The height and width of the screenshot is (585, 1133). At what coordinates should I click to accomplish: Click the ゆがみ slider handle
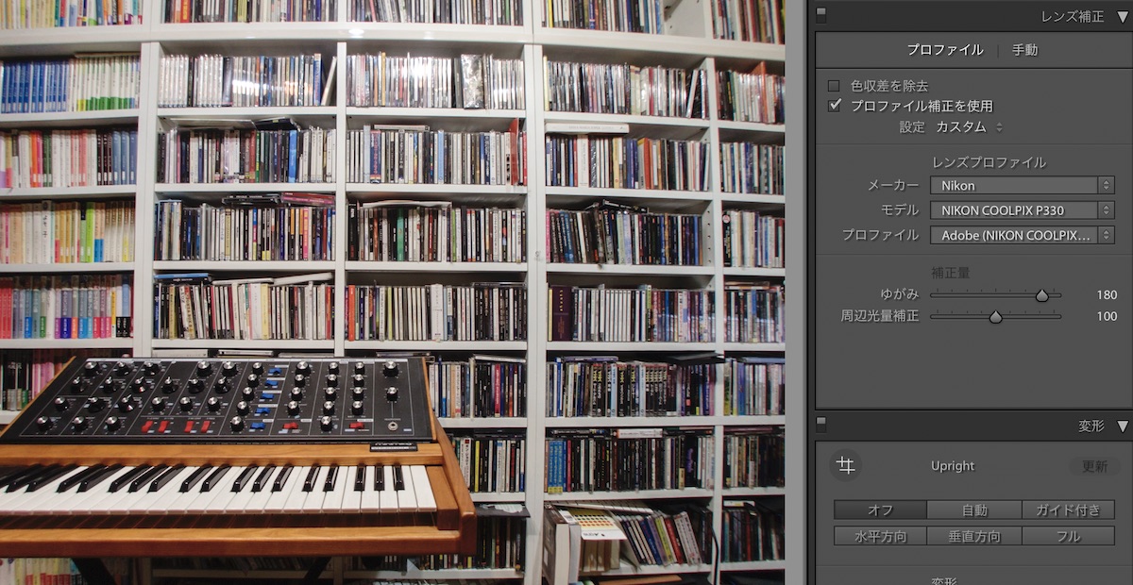click(1041, 295)
